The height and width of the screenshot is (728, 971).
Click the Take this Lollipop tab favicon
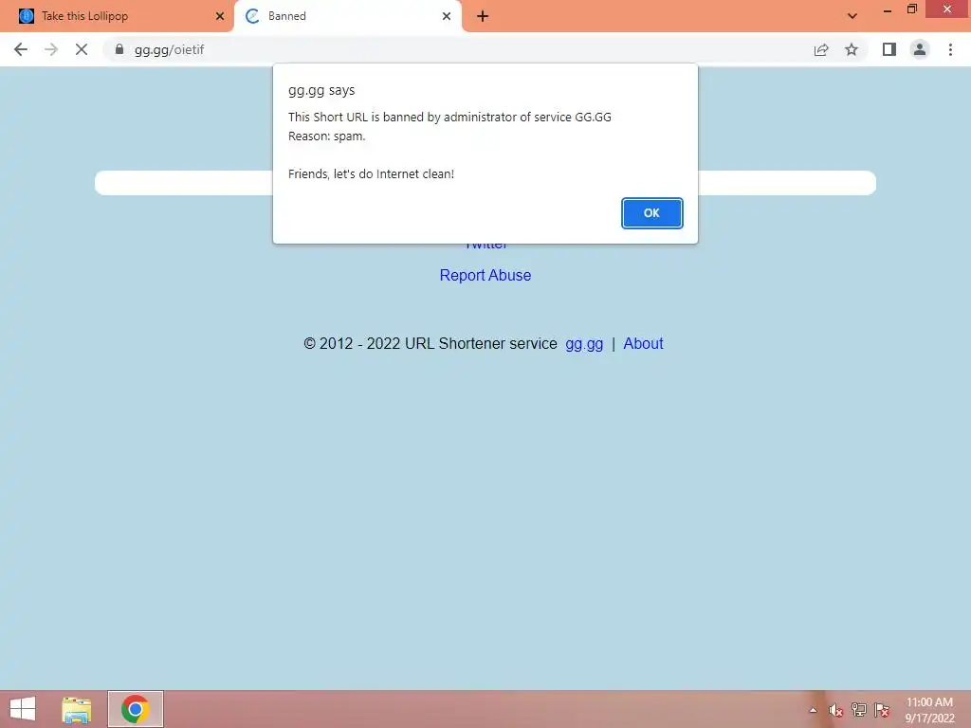[x=27, y=16]
